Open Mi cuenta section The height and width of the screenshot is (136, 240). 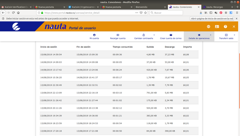(94, 37)
